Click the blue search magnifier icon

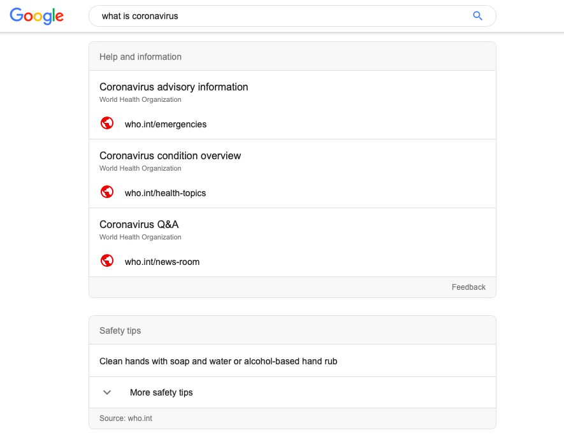point(477,16)
